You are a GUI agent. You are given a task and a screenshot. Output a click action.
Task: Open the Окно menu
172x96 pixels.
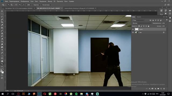tap(66, 1)
